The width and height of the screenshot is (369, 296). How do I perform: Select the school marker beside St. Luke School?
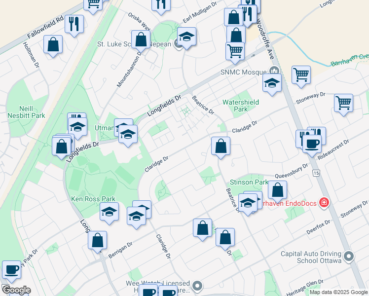tap(186, 37)
